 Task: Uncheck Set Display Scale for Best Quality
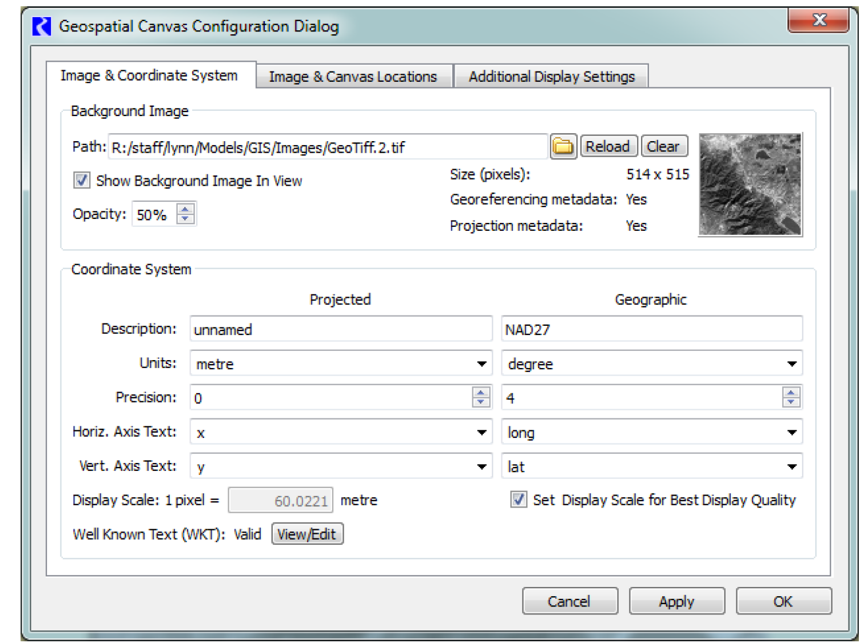[518, 500]
